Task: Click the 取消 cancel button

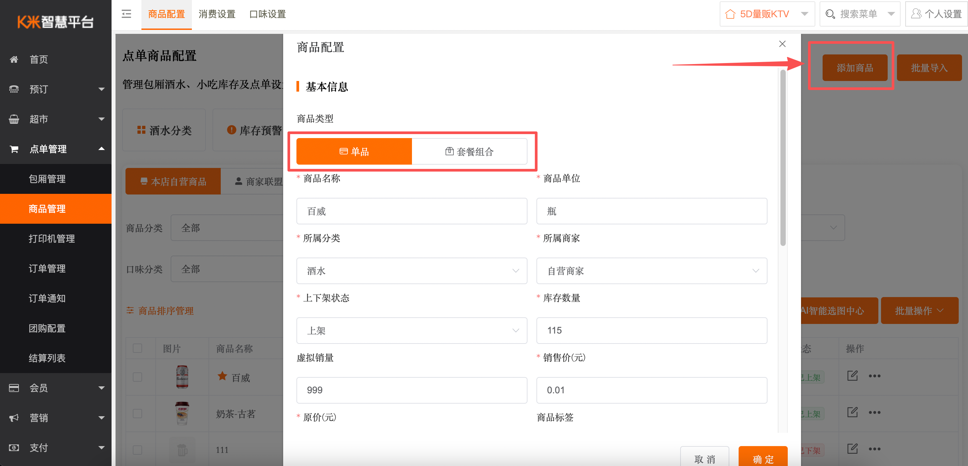Action: click(x=704, y=457)
